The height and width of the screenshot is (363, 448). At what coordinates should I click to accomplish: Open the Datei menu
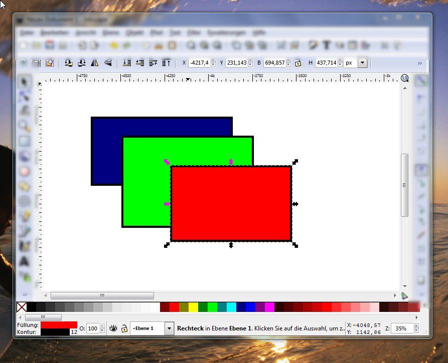(x=26, y=32)
